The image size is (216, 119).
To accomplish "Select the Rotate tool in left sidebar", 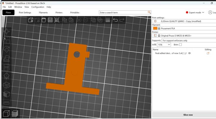I will 7,49.
